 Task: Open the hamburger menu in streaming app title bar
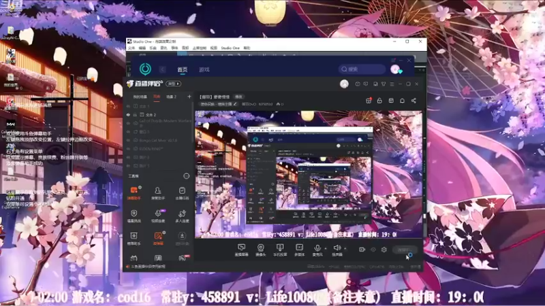pyautogui.click(x=392, y=84)
